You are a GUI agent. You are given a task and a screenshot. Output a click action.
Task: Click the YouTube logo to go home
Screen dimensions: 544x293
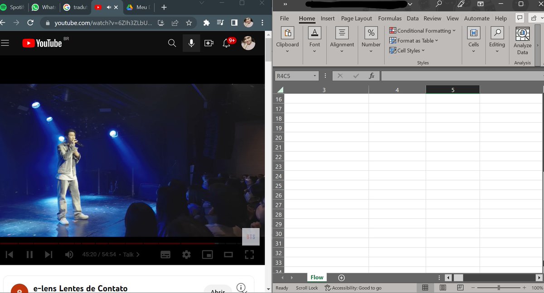pos(42,43)
